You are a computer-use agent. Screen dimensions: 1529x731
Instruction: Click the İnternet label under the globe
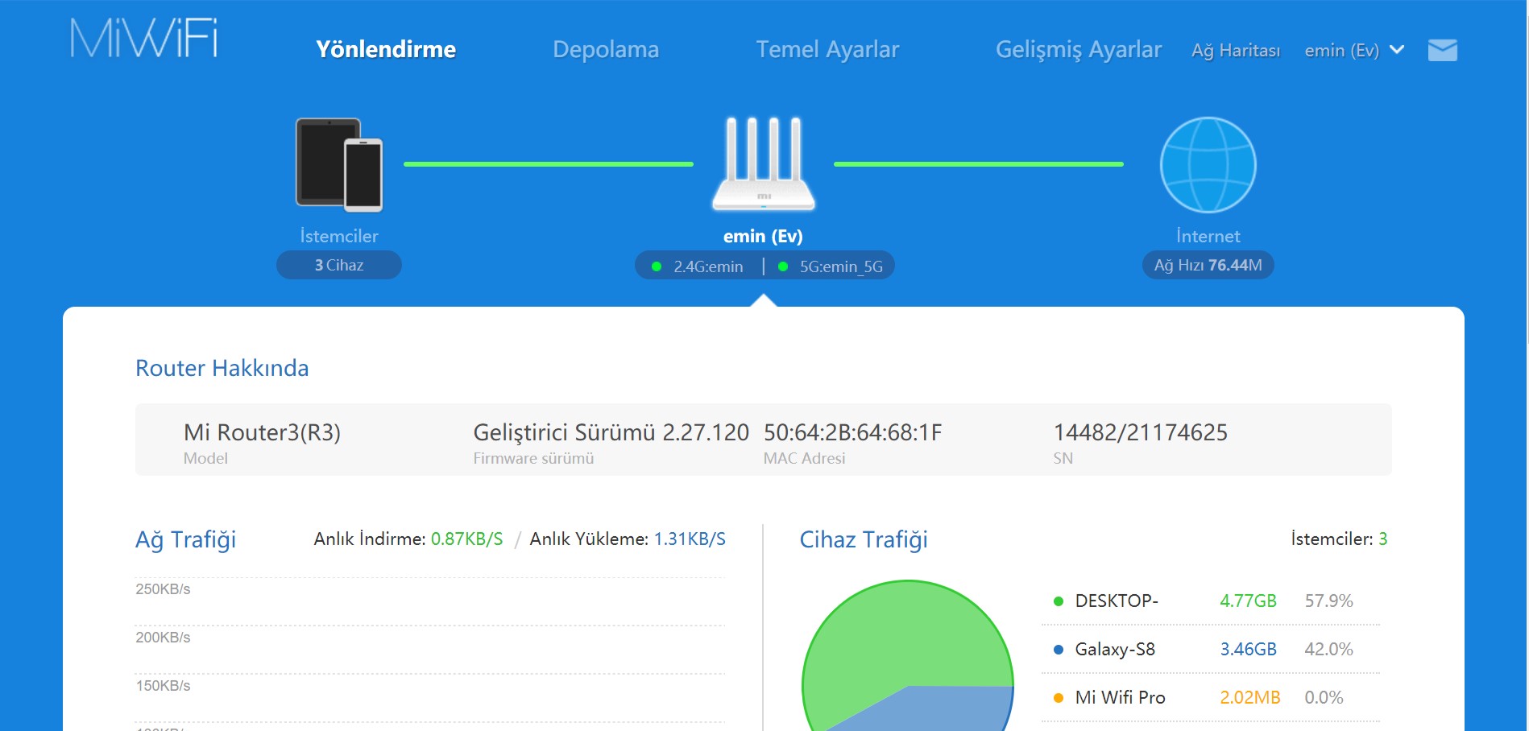coord(1208,236)
